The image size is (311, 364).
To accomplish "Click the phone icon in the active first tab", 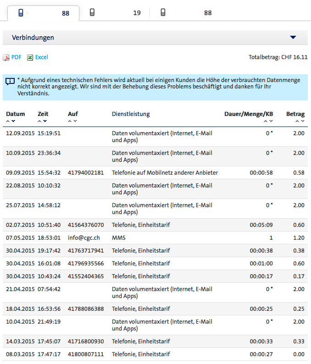I will (x=21, y=12).
